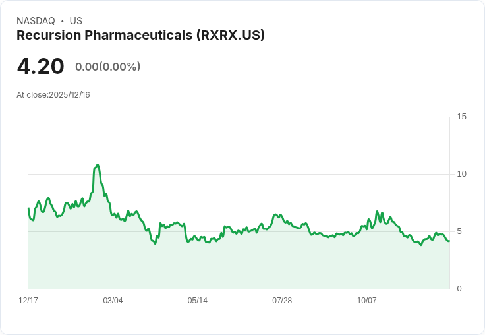Click the 4.20 closing price
This screenshot has width=485, height=335.
click(x=41, y=67)
